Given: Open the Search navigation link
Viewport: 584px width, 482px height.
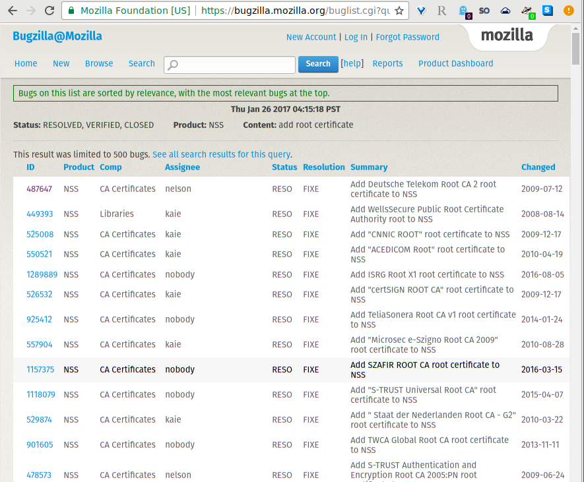Looking at the screenshot, I should tap(141, 64).
